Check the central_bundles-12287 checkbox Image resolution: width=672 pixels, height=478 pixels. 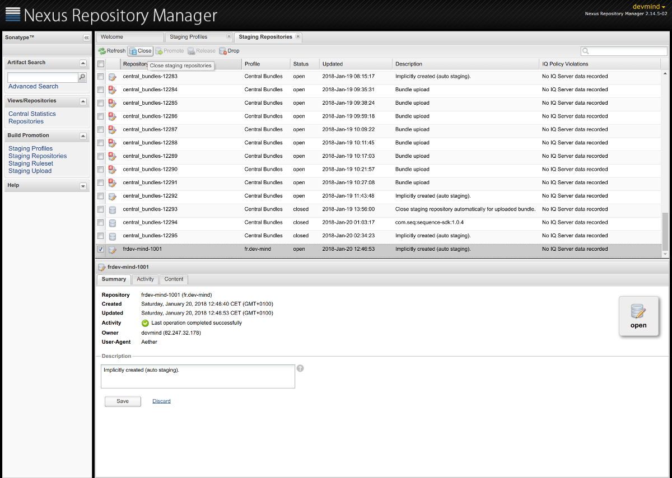tap(101, 129)
